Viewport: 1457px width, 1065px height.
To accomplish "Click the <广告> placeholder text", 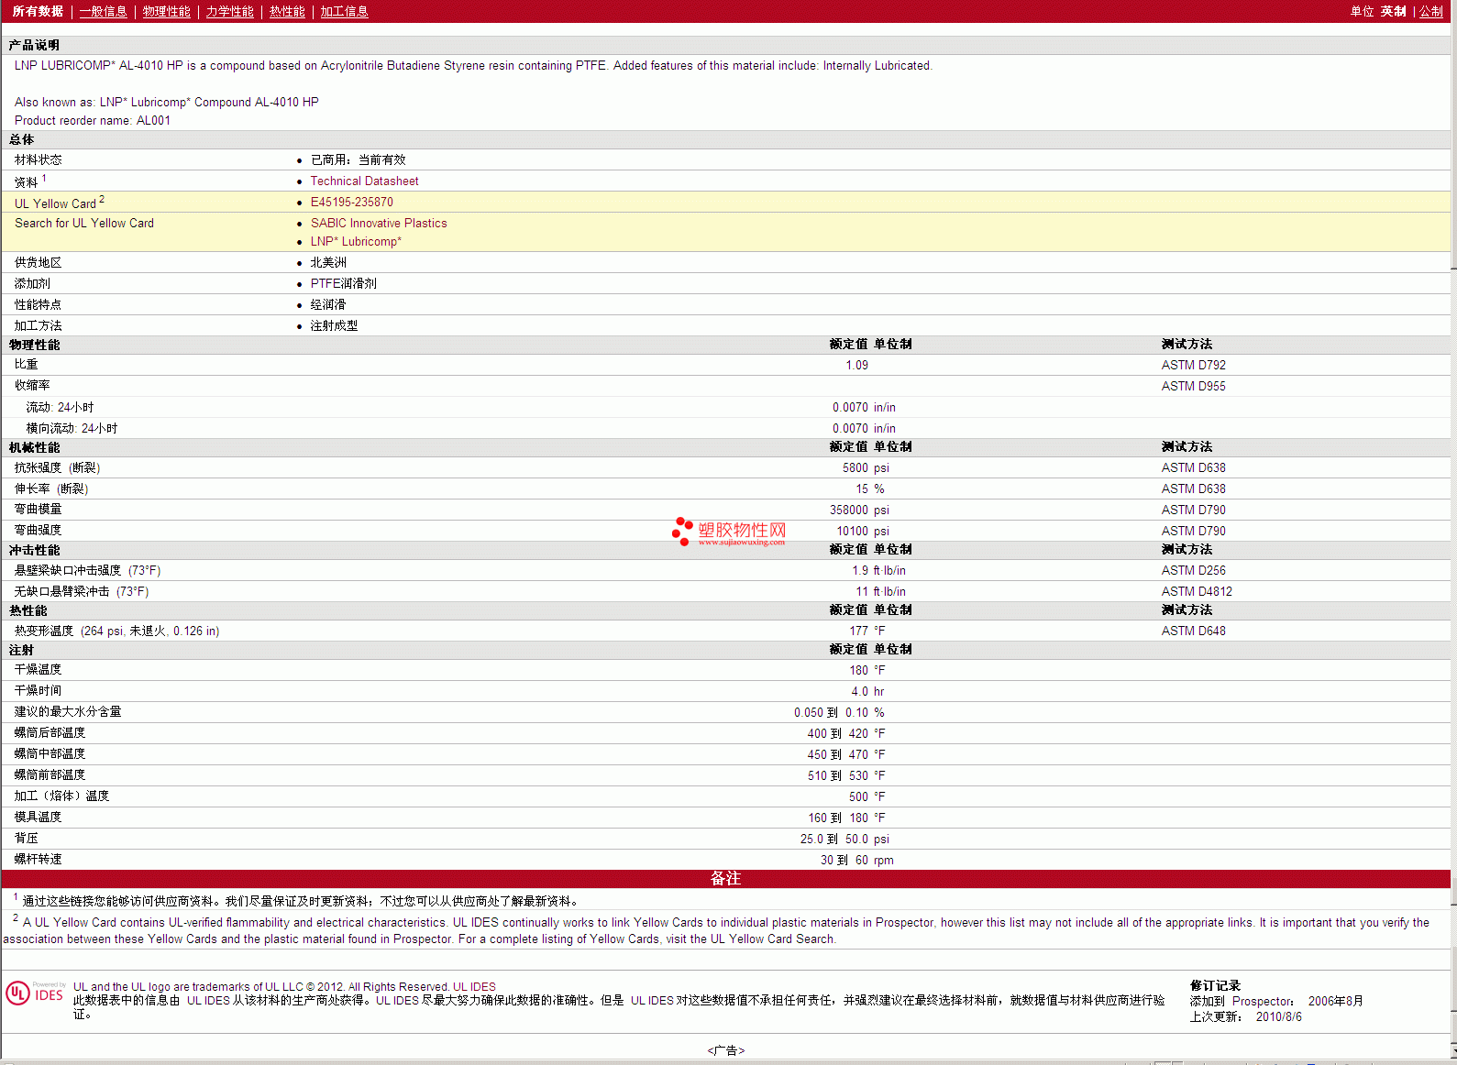I will click(725, 1051).
